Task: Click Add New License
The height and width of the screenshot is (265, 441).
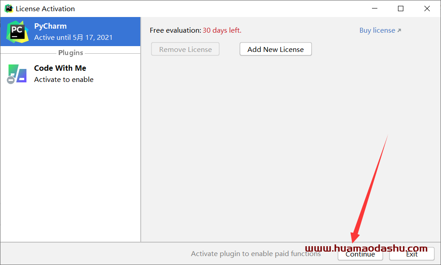Action: pyautogui.click(x=276, y=49)
